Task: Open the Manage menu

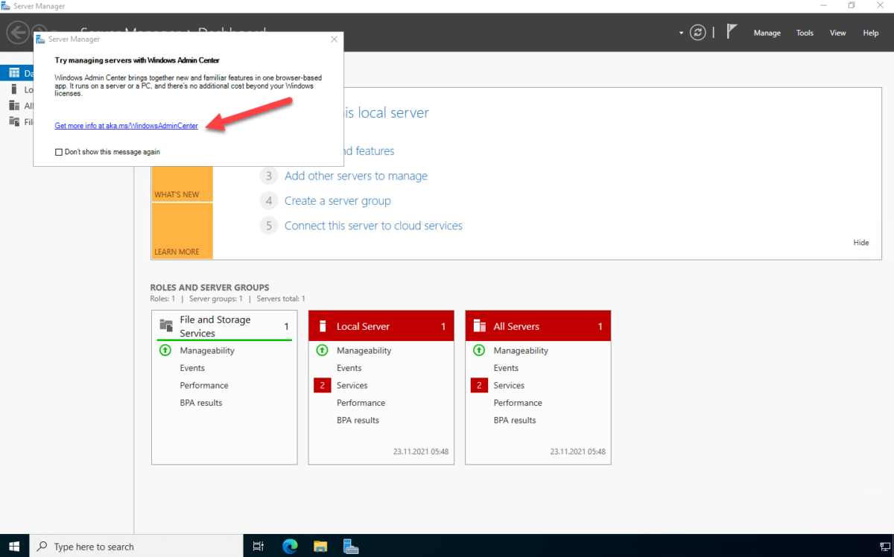Action: pyautogui.click(x=767, y=33)
